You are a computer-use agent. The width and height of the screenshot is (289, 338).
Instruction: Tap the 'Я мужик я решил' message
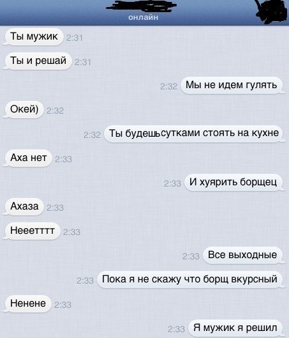click(235, 328)
